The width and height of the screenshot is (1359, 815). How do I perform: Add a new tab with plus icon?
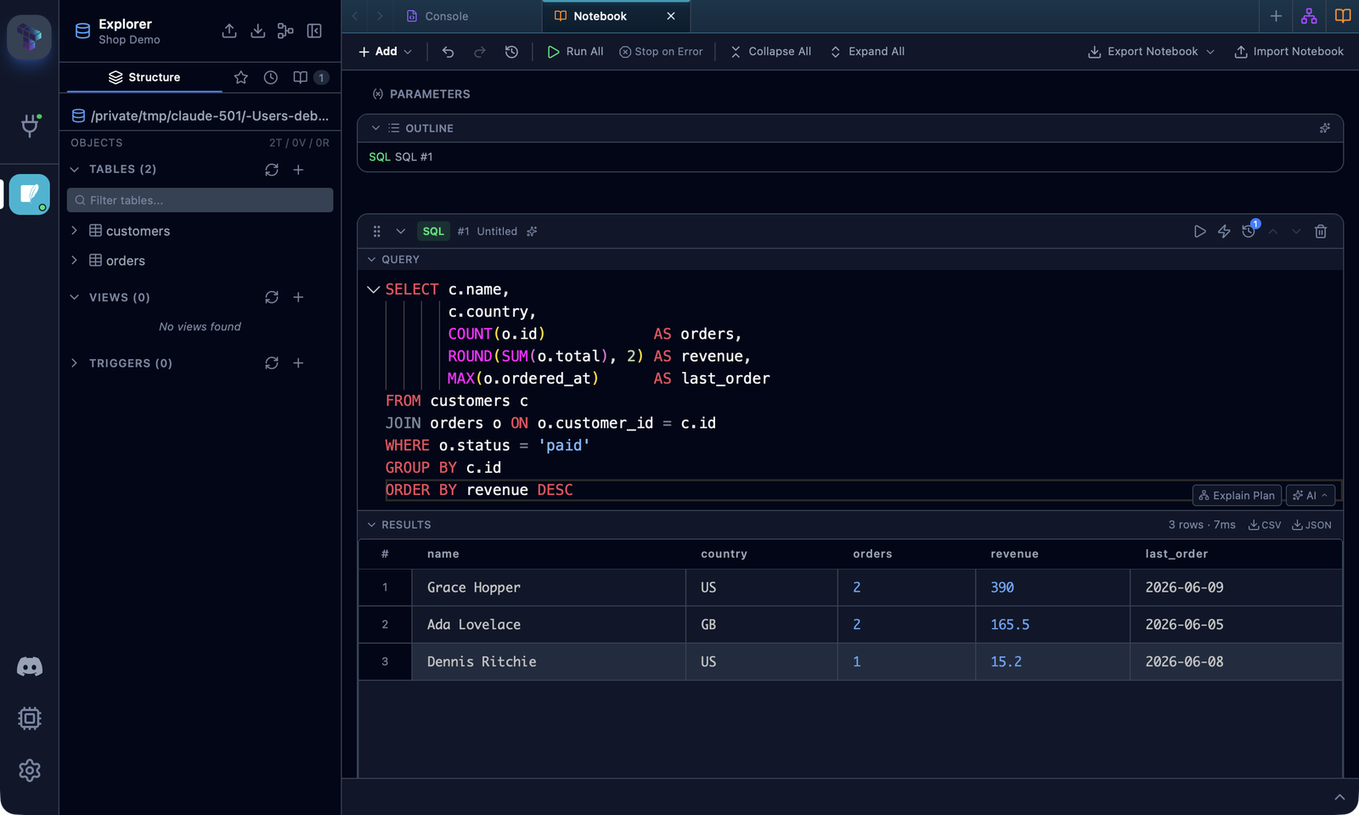point(1276,16)
